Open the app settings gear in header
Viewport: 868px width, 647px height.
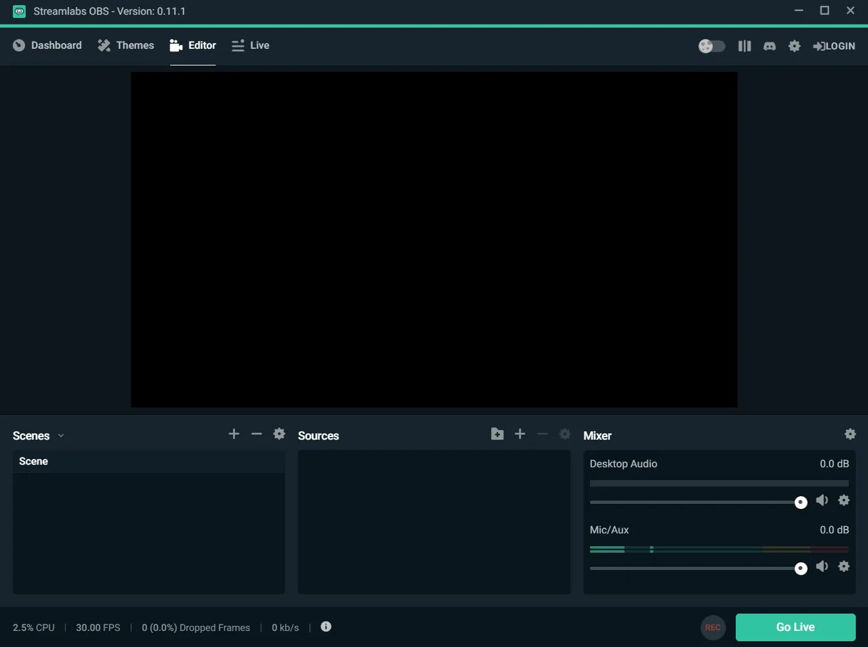coord(794,46)
